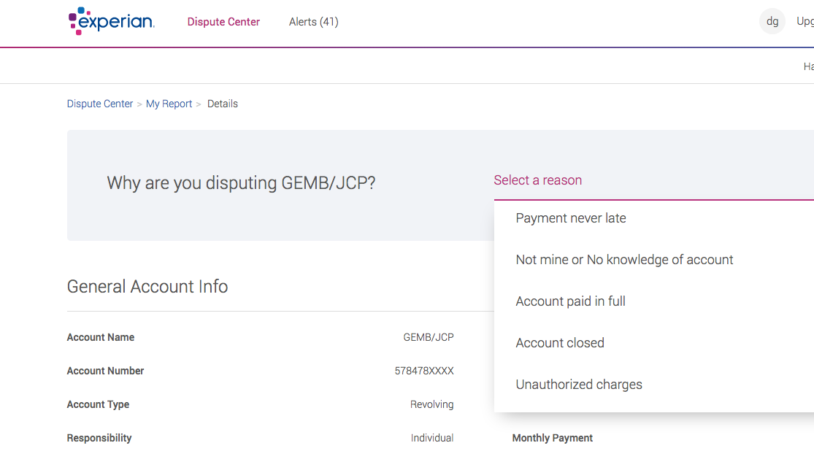Click the Dispute Center breadcrumb link
The height and width of the screenshot is (451, 814).
point(100,104)
